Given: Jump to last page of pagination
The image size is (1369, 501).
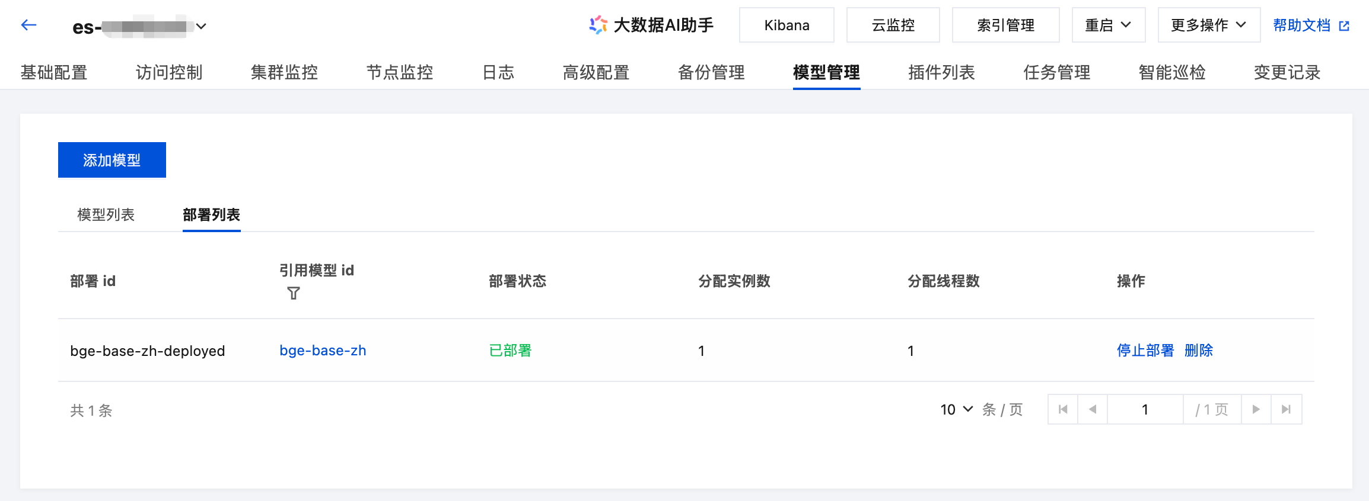Looking at the screenshot, I should tap(1286, 409).
